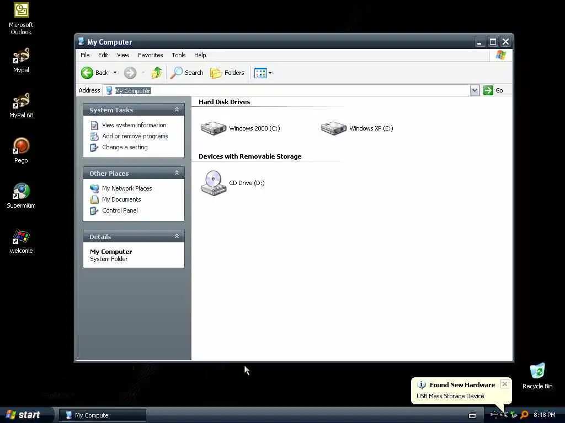565x423 pixels.
Task: Click the green Back arrow button
Action: (x=87, y=73)
